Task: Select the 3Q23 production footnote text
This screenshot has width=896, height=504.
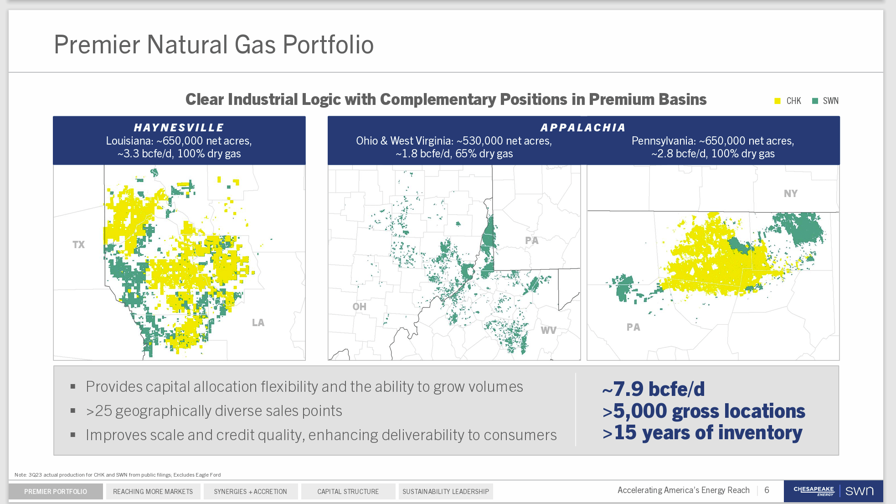Action: pos(118,475)
